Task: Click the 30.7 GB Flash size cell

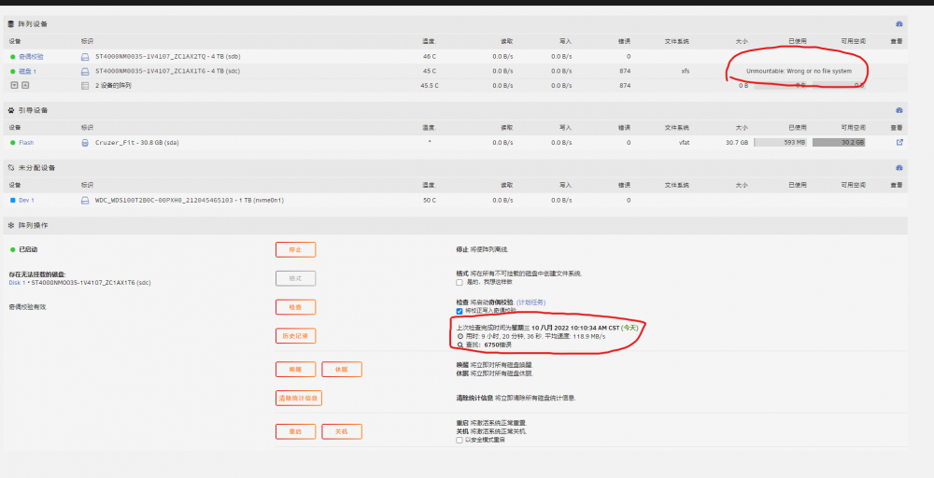Action: click(737, 143)
